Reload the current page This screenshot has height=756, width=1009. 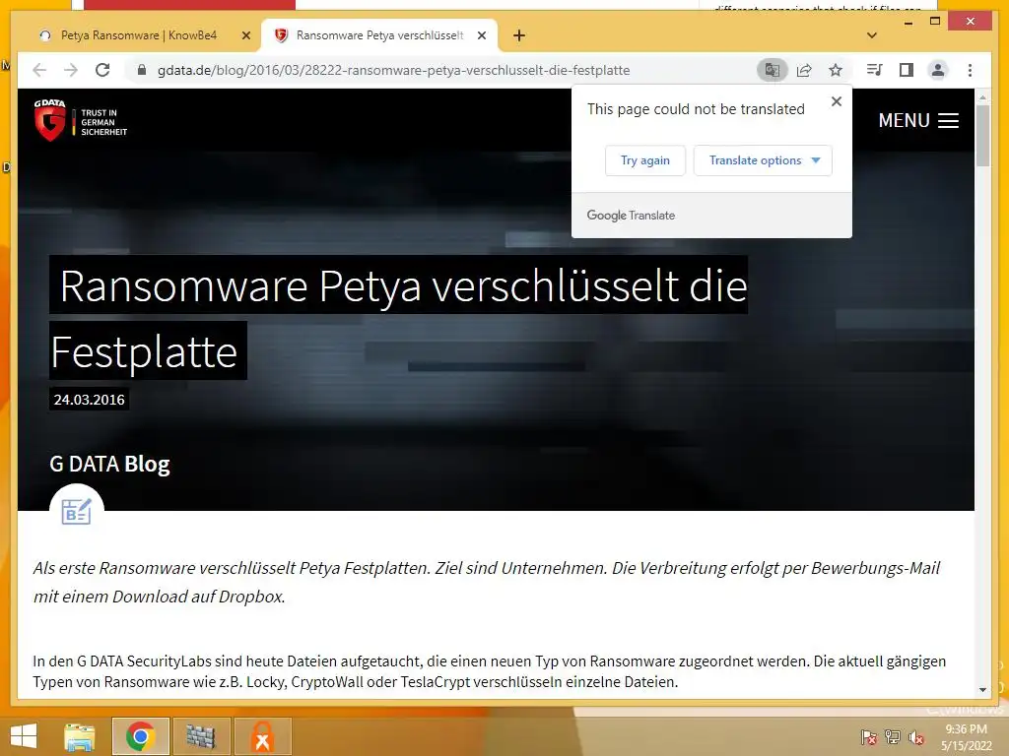coord(102,70)
